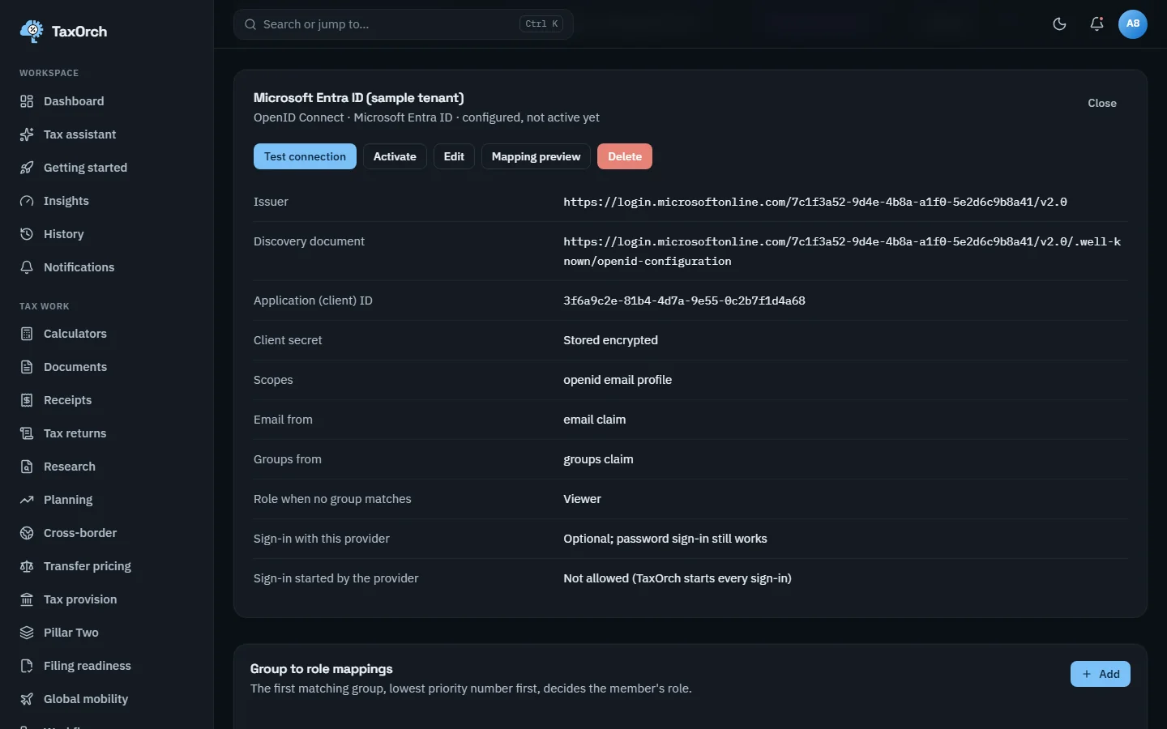The width and height of the screenshot is (1167, 729).
Task: Click the 'openid email profile' scopes value
Action: tap(618, 380)
